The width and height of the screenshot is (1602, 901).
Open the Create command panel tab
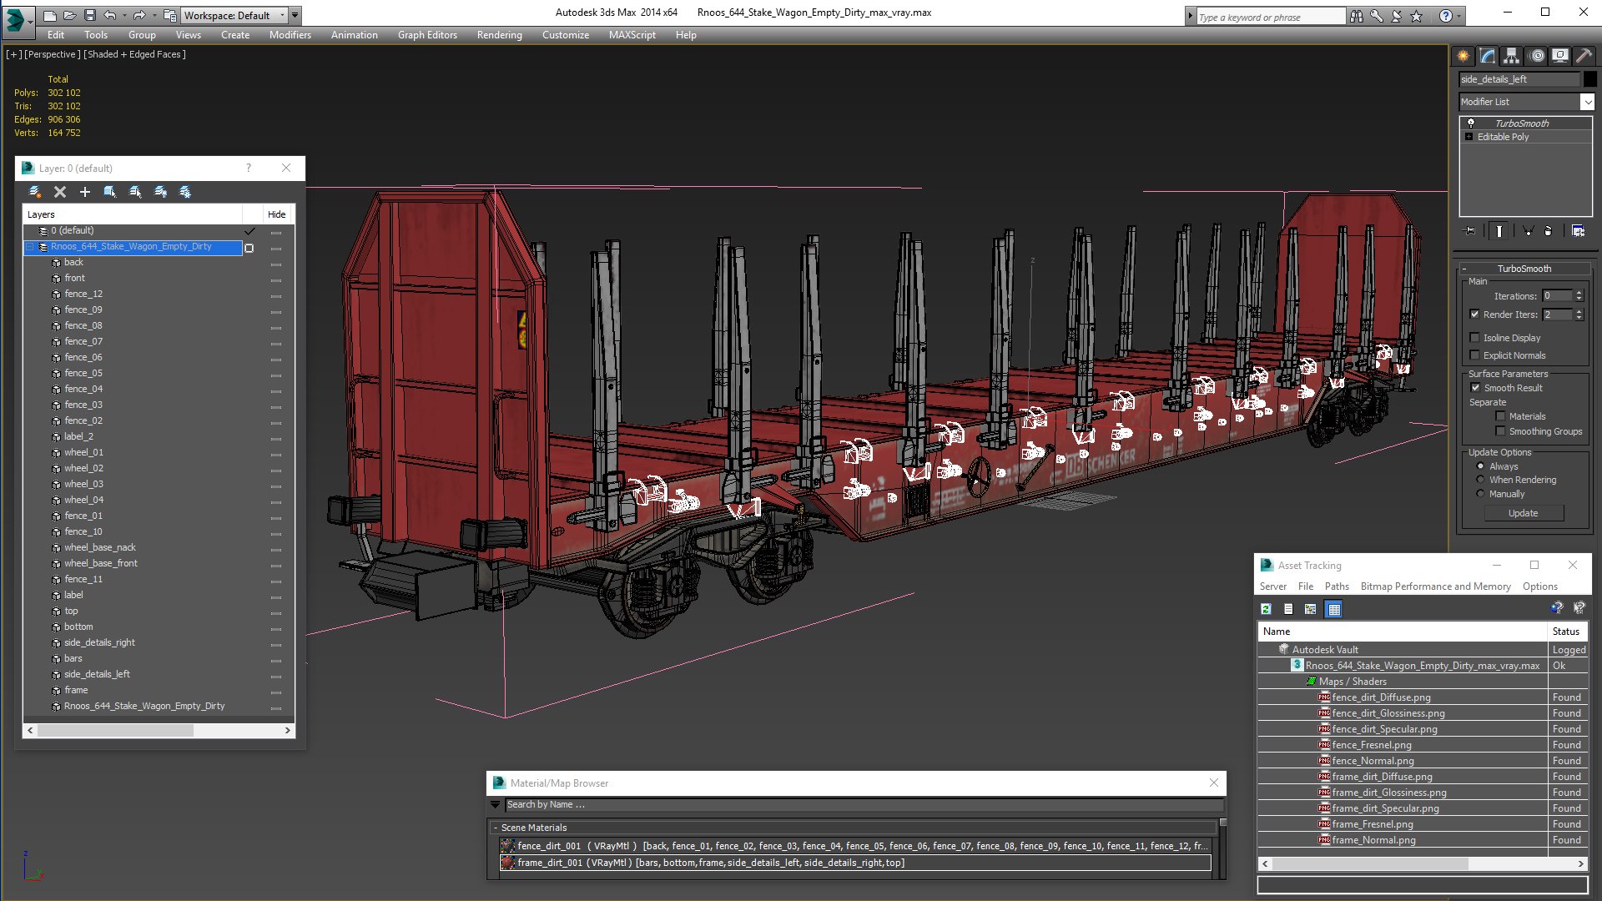coord(1463,56)
